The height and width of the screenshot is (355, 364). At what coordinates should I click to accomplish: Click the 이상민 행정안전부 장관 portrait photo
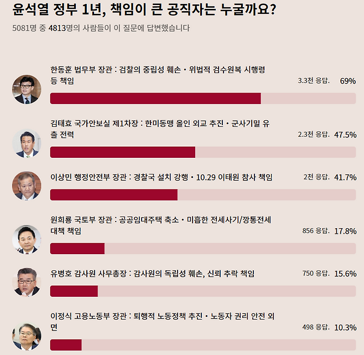pyautogui.click(x=27, y=186)
